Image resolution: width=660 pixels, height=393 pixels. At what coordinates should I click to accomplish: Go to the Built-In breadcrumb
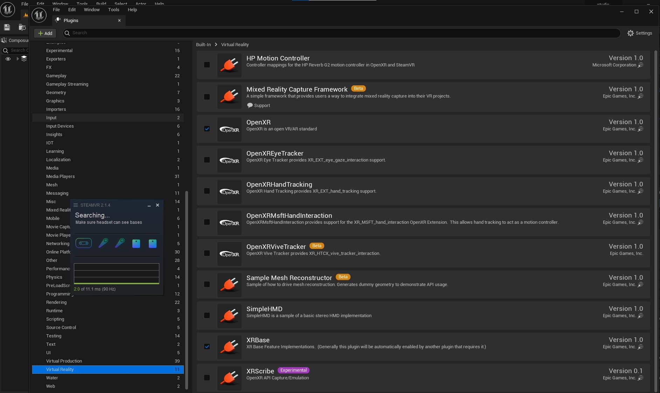coord(203,45)
